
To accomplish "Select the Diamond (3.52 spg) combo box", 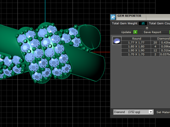I will tap(133, 112).
